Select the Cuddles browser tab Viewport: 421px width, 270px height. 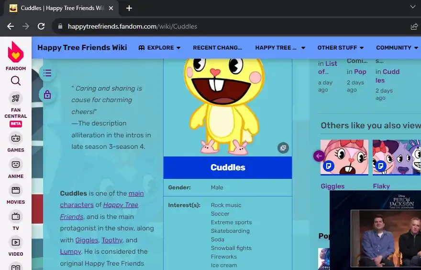click(x=61, y=8)
